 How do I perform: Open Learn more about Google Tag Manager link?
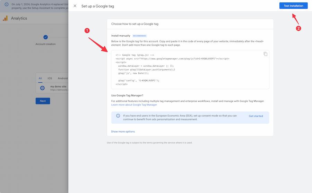pyautogui.click(x=134, y=105)
